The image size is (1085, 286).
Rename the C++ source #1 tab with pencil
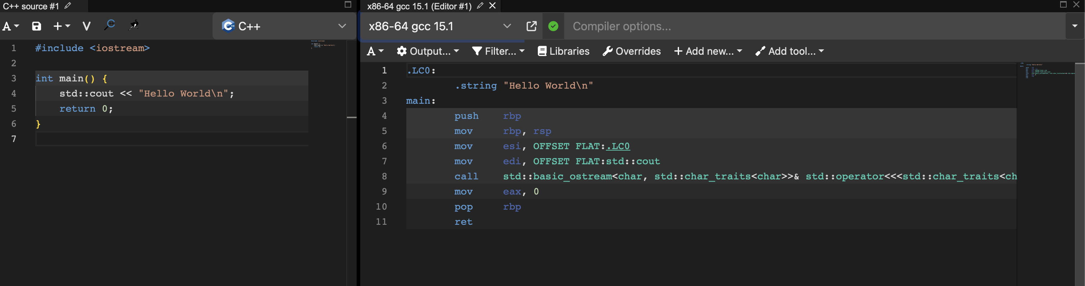[x=68, y=6]
